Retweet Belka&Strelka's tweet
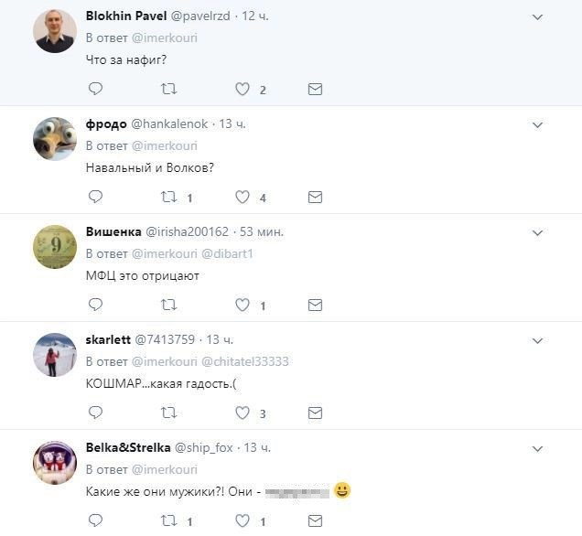 point(168,520)
